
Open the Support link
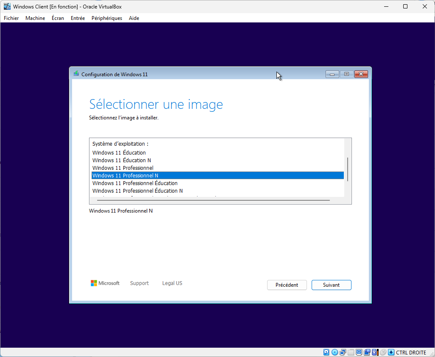click(x=139, y=283)
